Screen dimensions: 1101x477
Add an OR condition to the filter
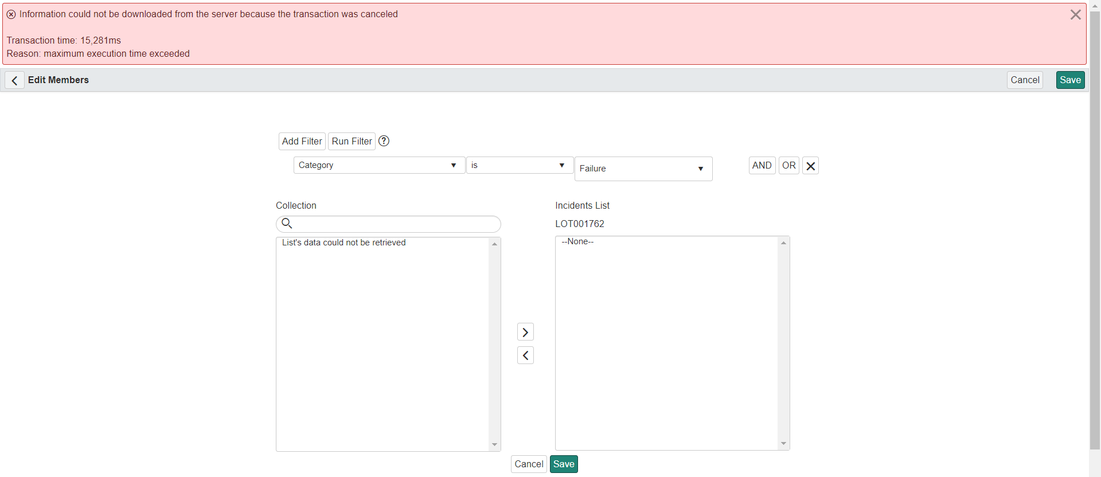(x=788, y=165)
